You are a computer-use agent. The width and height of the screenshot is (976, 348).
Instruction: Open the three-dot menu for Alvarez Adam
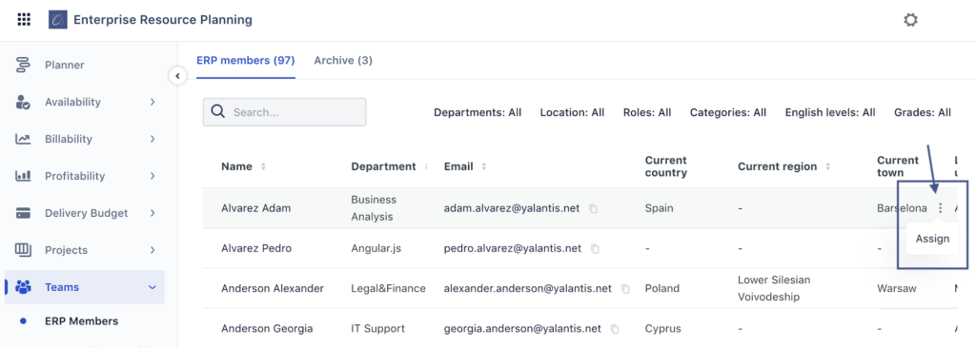click(x=941, y=208)
